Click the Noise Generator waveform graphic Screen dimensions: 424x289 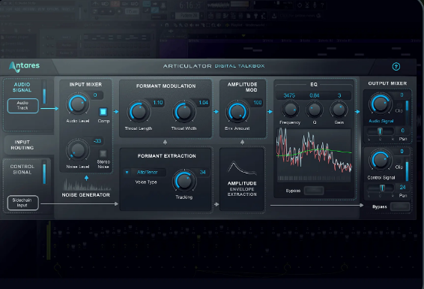click(87, 185)
